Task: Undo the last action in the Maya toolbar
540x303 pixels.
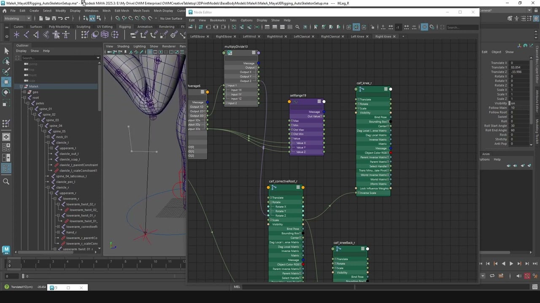Action: tap(60, 19)
